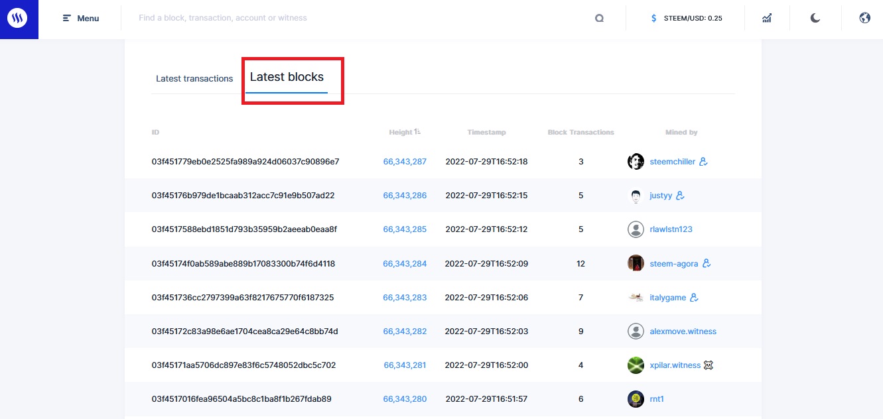Select the Latest blocks tab
Viewport: 883px width, 419px height.
[x=287, y=77]
